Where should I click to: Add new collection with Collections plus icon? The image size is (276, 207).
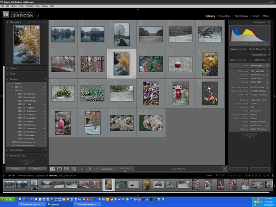pos(46,150)
